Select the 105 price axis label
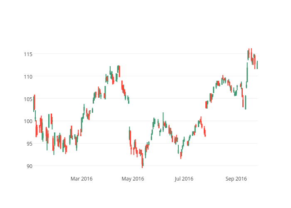Viewport: 291px width, 208px height. [28, 99]
